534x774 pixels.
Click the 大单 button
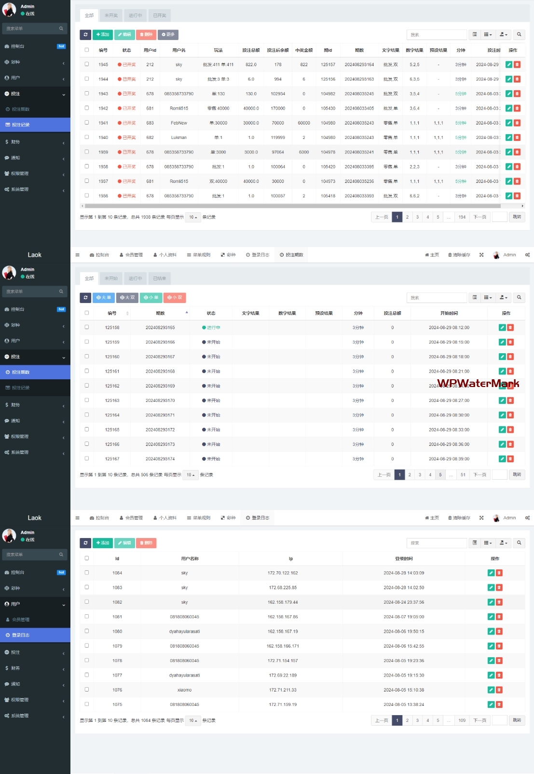pyautogui.click(x=104, y=298)
